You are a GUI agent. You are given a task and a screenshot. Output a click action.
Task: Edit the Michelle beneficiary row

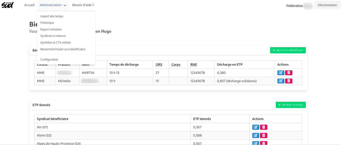[x=281, y=81]
